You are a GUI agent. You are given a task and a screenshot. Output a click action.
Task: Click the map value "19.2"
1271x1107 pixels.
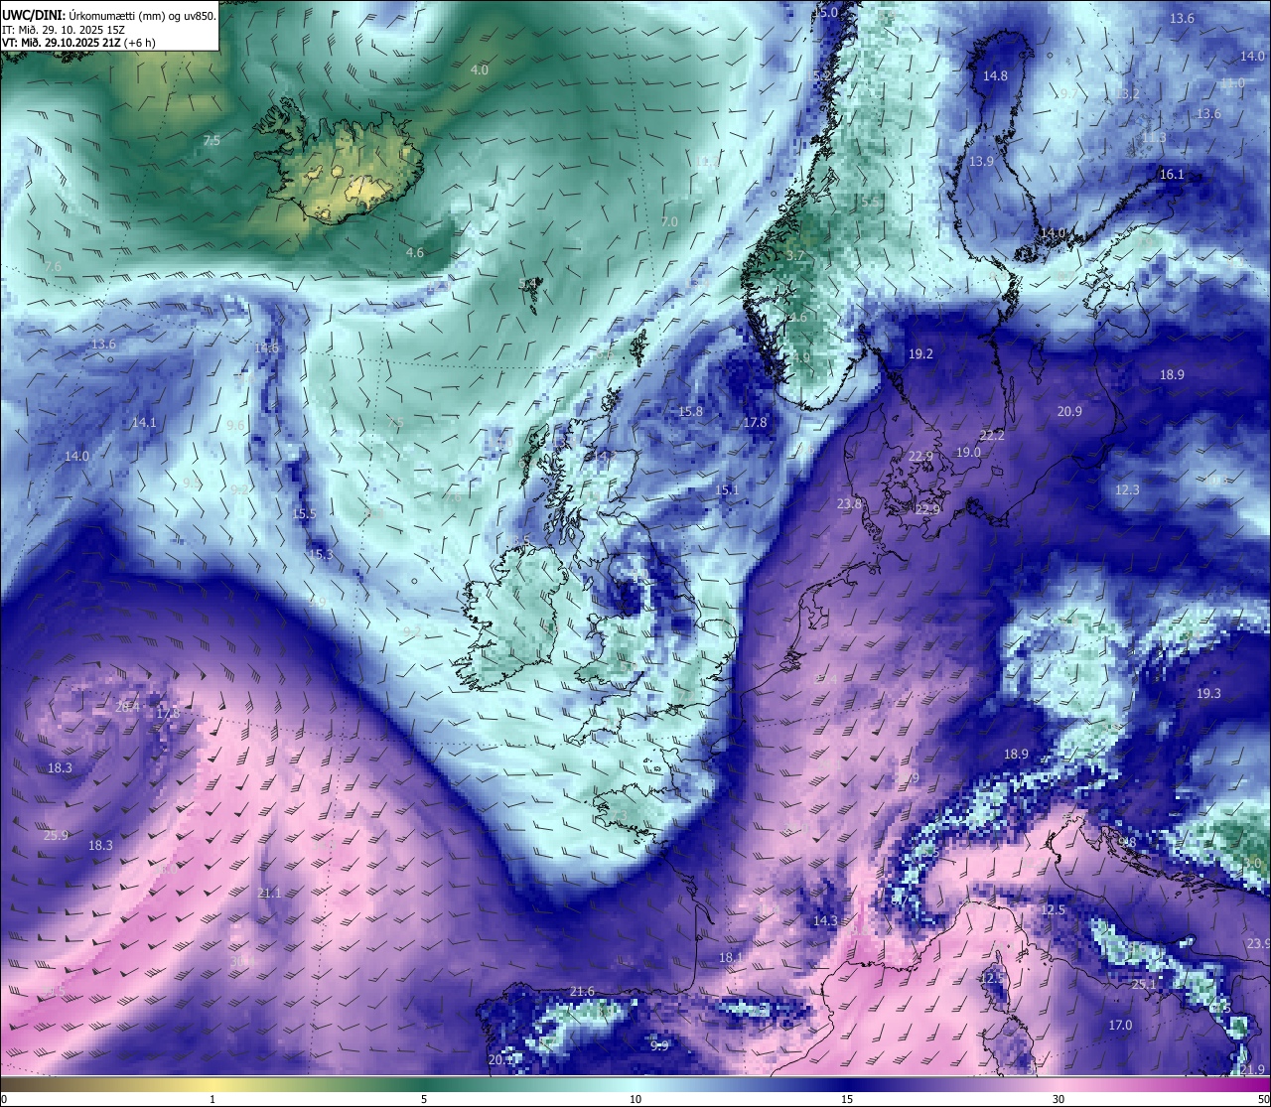pyautogui.click(x=920, y=354)
